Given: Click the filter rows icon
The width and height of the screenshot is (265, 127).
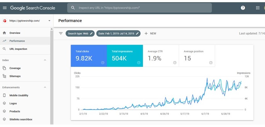Looking at the screenshot, I should tap(61, 33).
